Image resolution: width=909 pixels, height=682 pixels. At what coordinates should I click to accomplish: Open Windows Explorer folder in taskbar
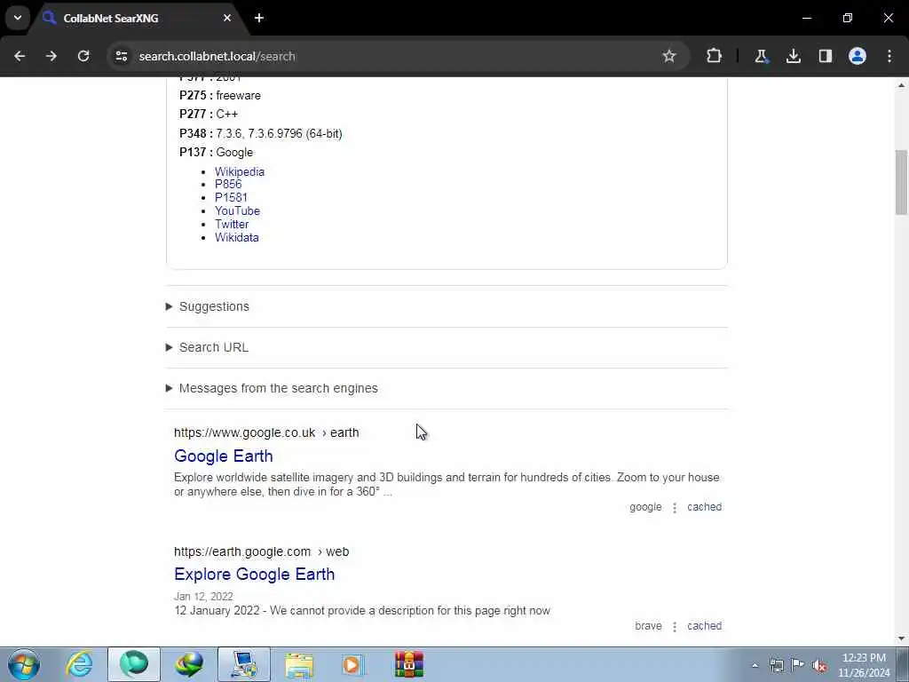click(299, 664)
